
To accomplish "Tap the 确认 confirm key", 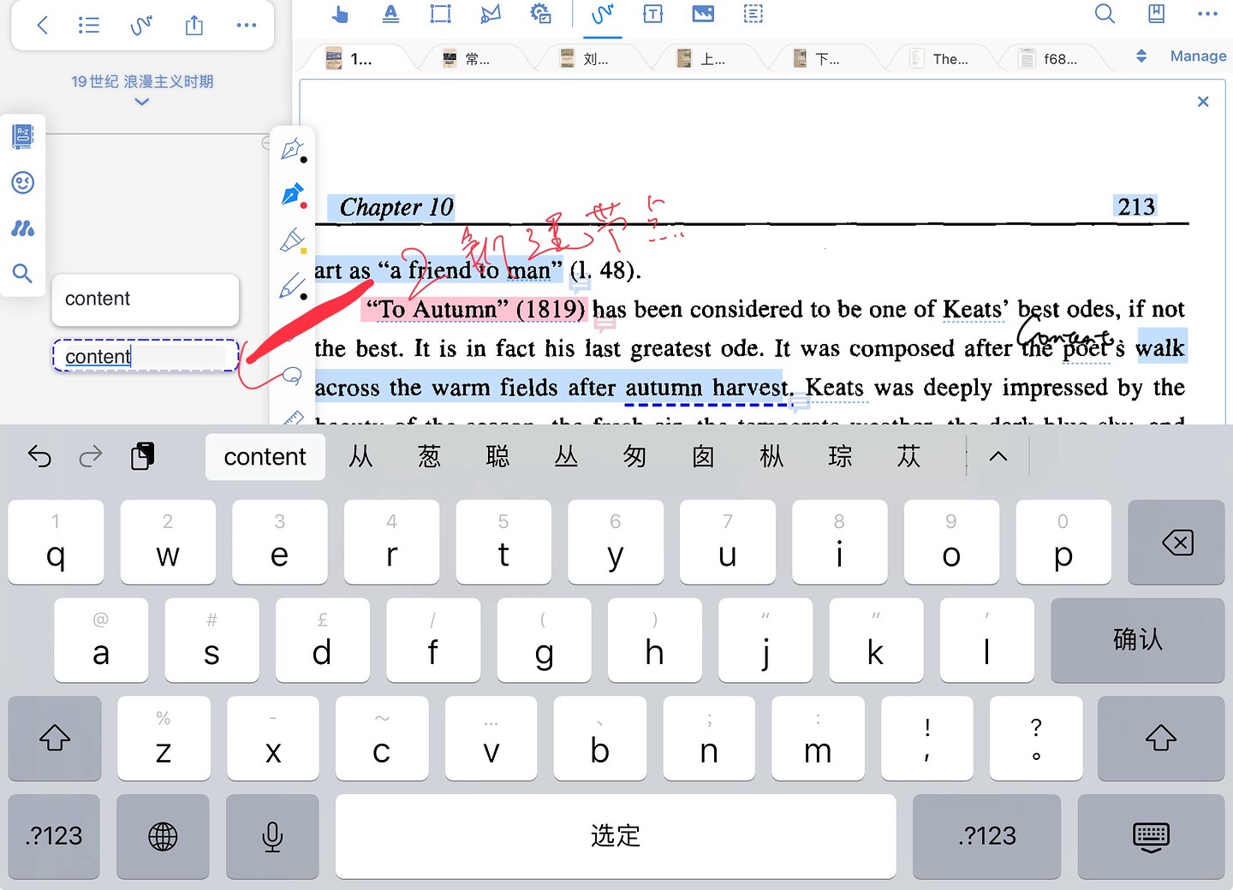I will pyautogui.click(x=1138, y=639).
